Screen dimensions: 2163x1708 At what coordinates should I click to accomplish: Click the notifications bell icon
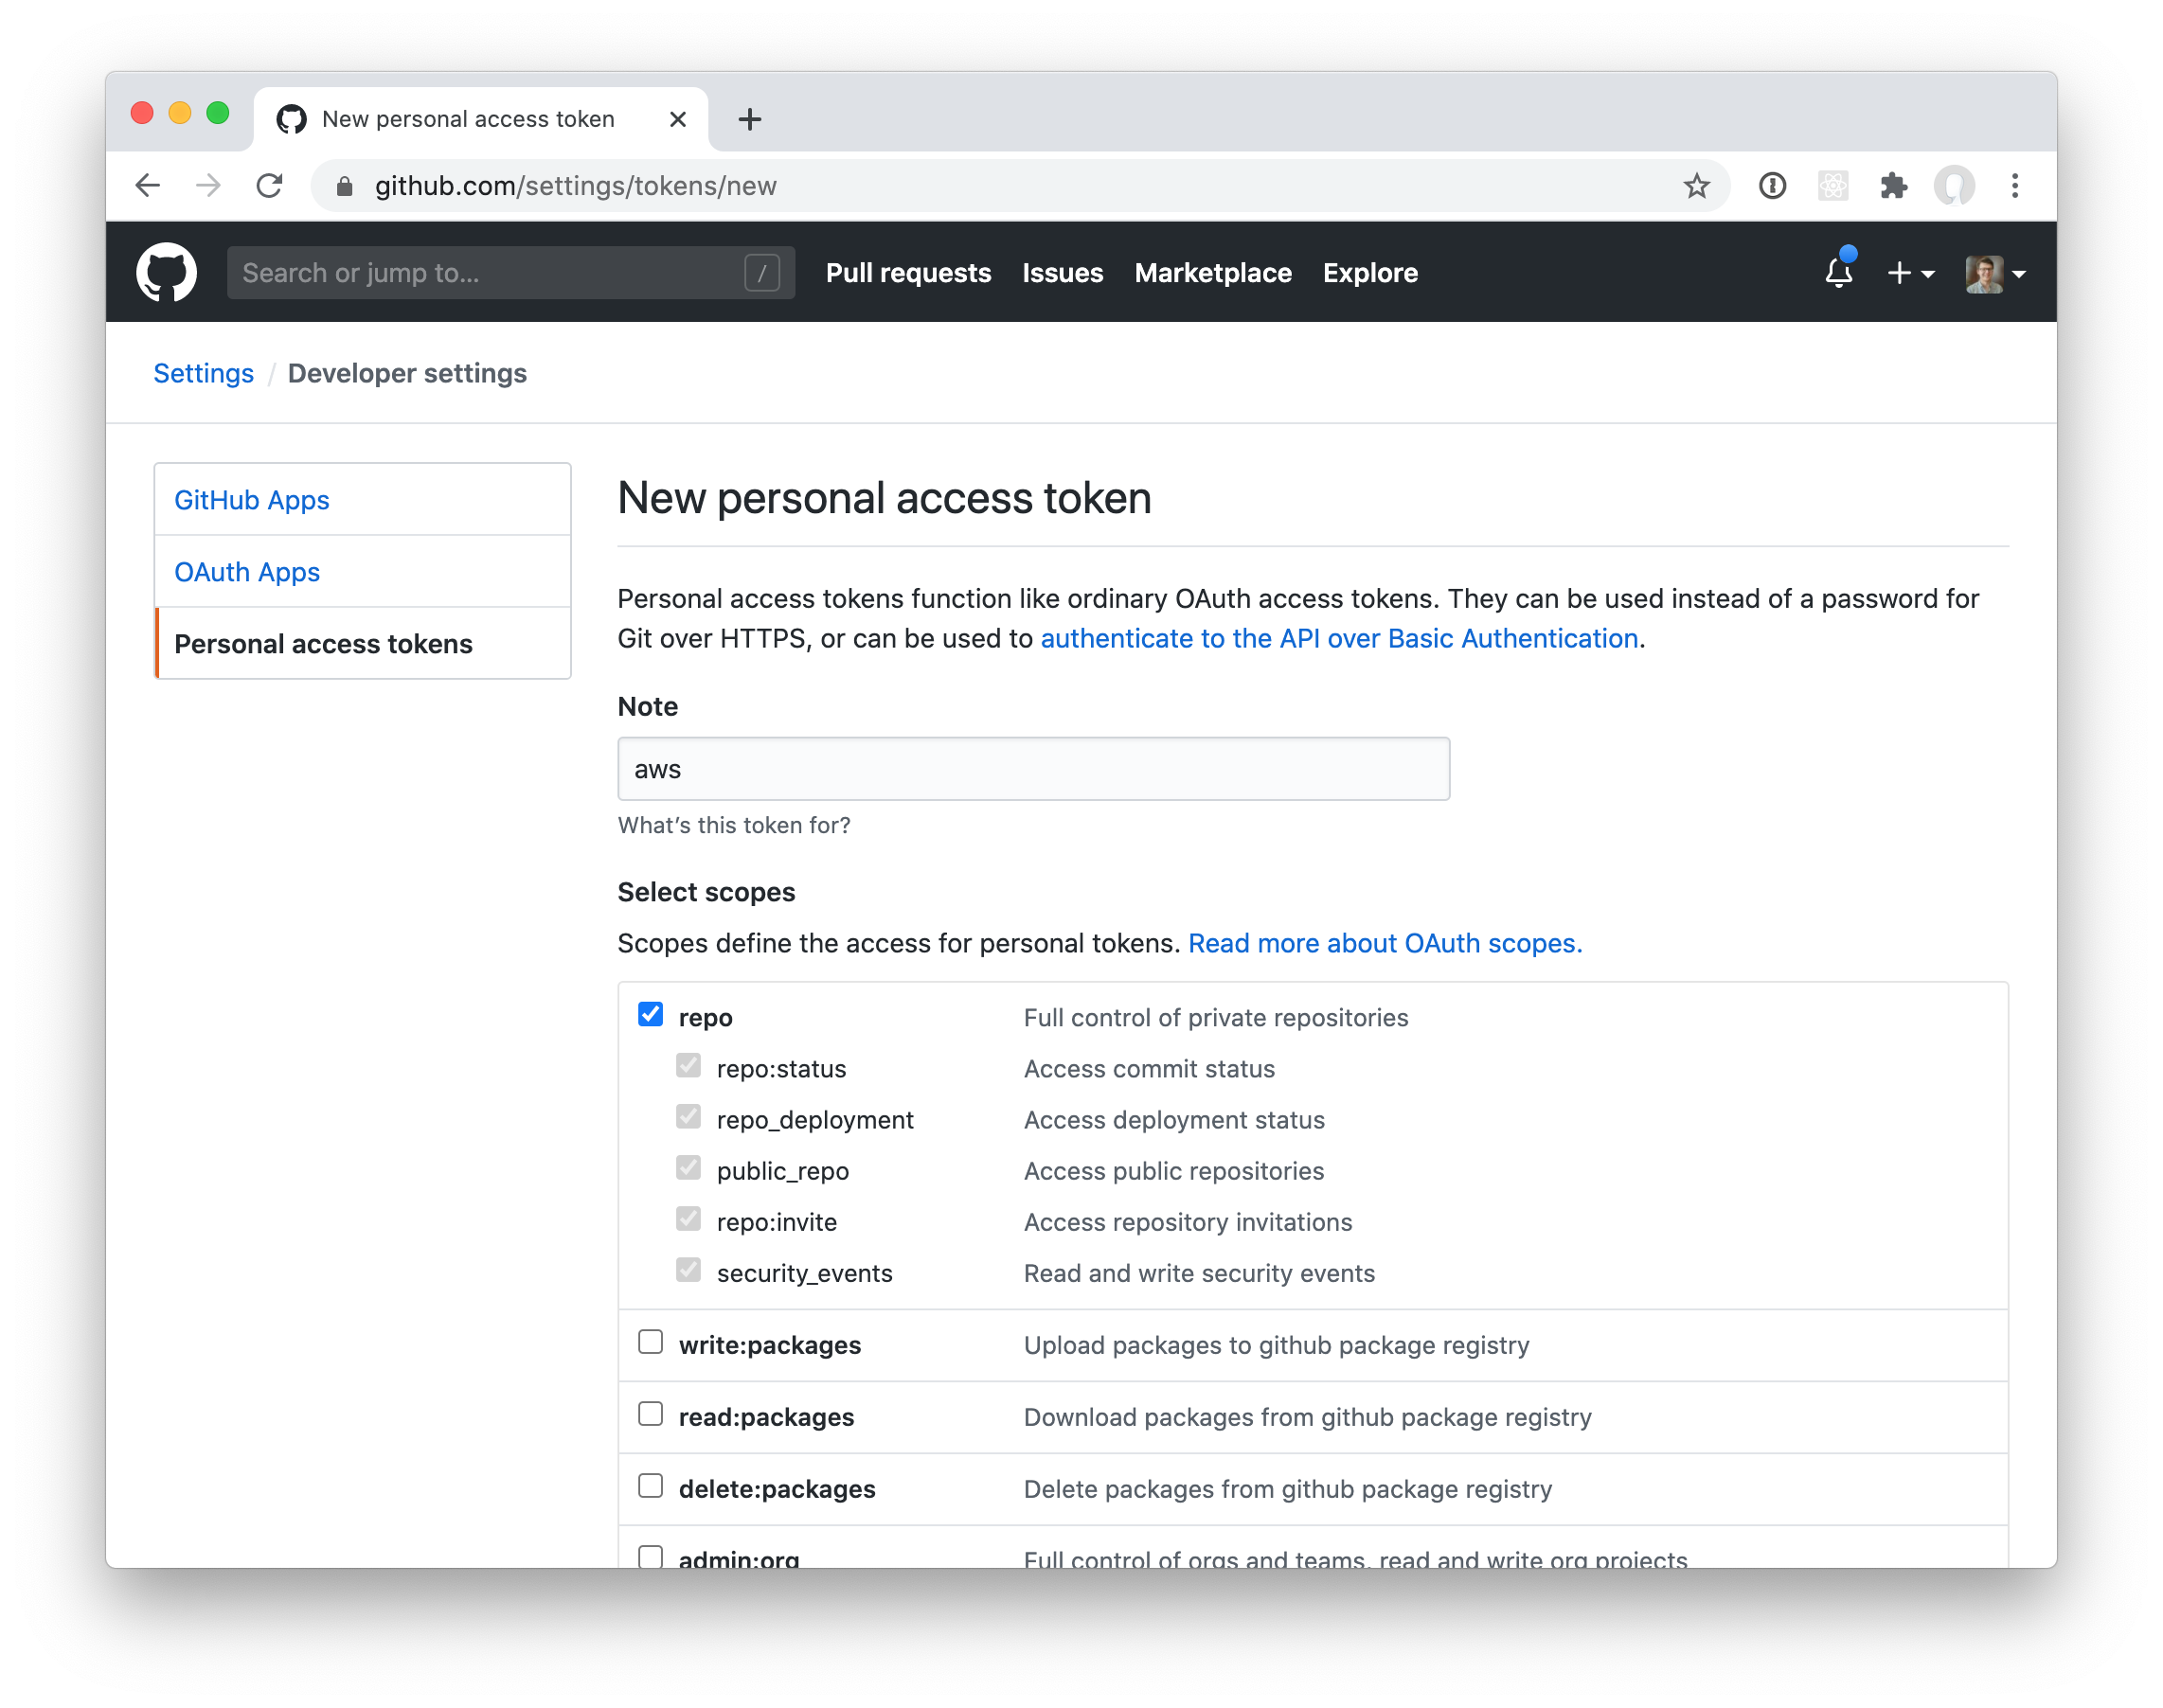[x=1838, y=272]
